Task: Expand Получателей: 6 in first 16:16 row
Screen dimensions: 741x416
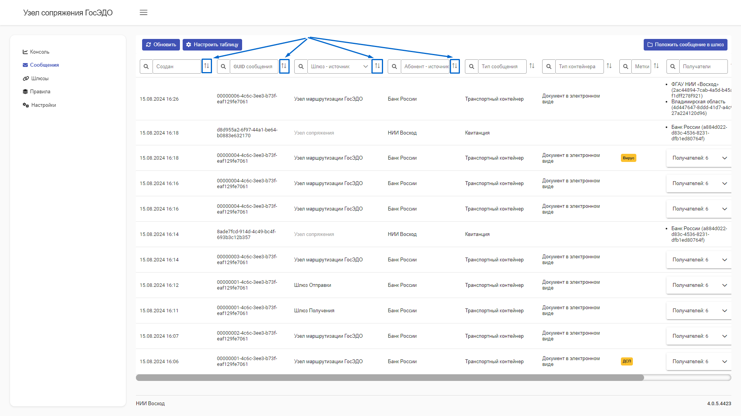Action: tap(699, 184)
